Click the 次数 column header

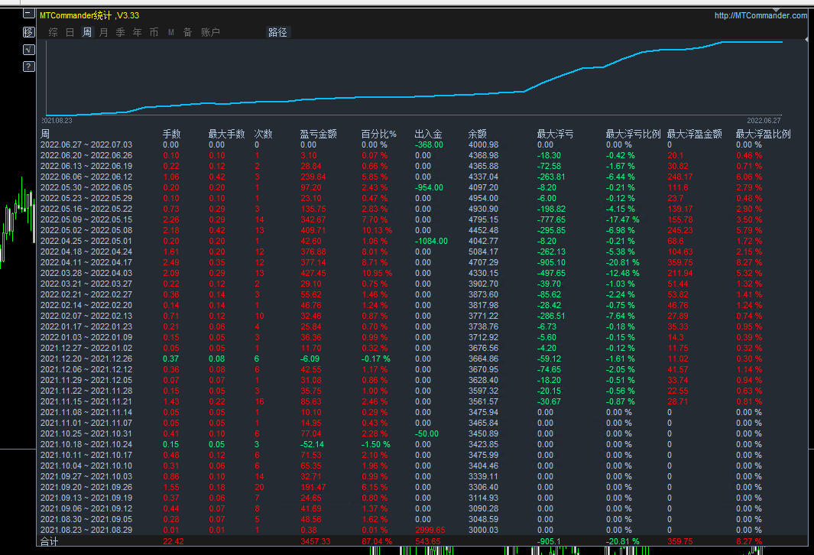263,134
